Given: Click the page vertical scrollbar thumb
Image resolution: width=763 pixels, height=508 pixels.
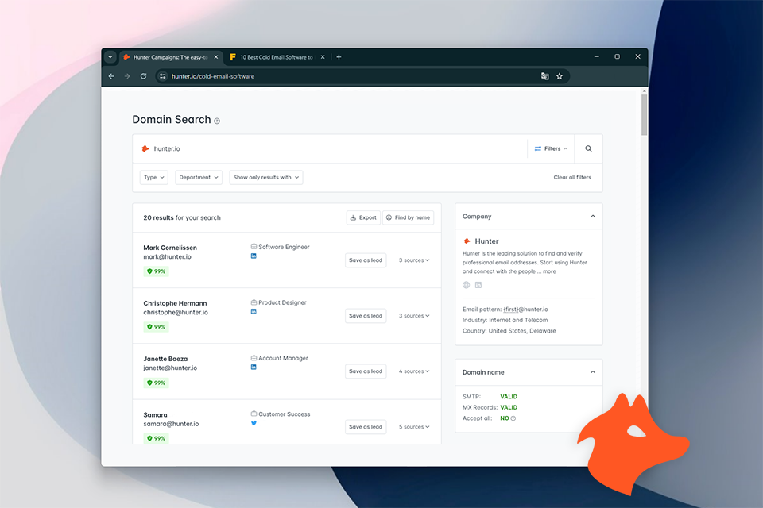Looking at the screenshot, I should [x=644, y=114].
